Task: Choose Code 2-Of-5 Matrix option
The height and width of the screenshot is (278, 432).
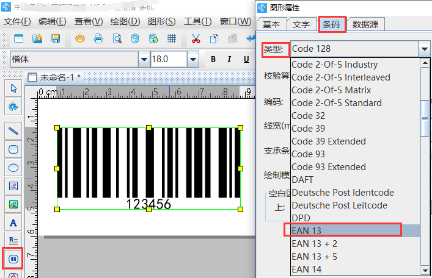Action: [x=356, y=90]
